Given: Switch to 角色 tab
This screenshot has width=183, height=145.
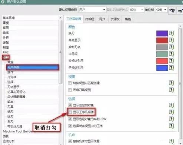Looking at the screenshot, I should (x=128, y=19).
